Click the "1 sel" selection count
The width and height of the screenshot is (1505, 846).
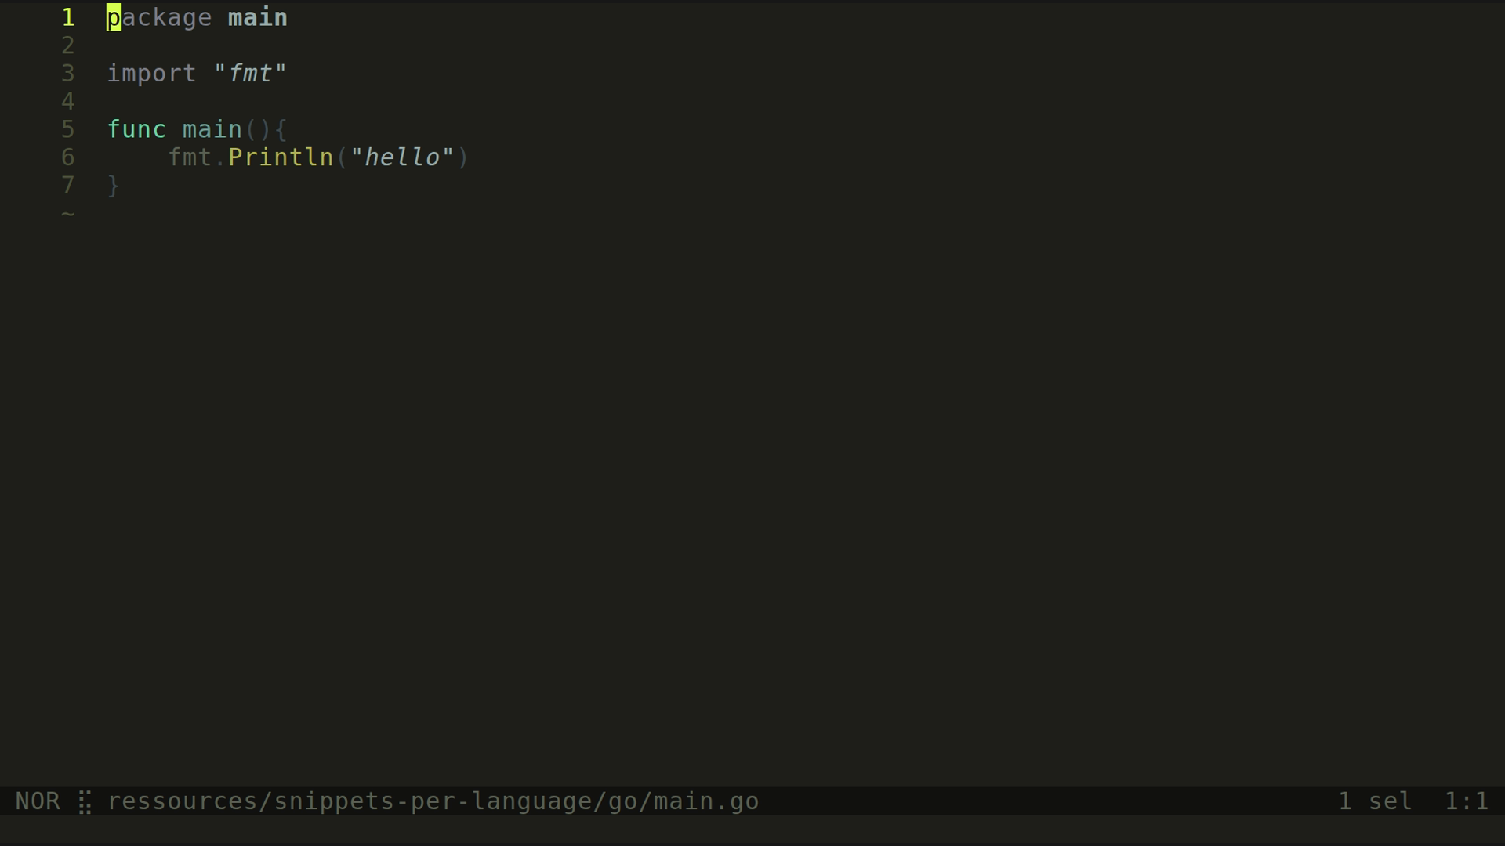(x=1375, y=801)
